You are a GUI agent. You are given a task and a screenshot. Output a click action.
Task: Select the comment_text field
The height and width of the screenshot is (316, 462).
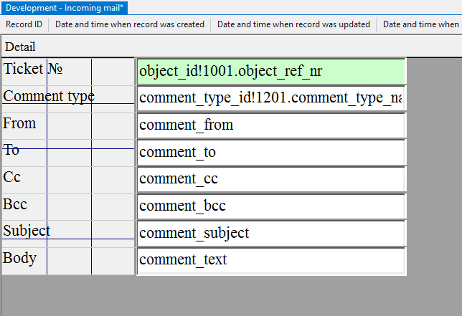270,260
